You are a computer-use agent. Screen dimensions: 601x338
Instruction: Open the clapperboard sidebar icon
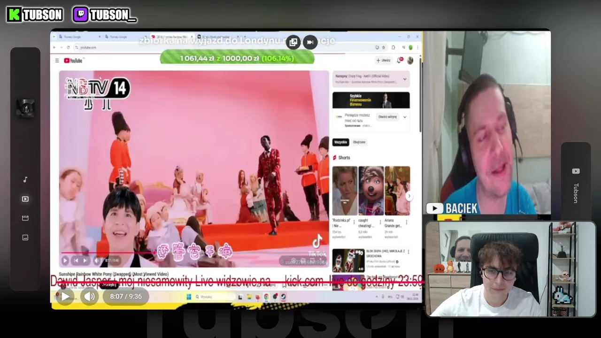point(25,218)
